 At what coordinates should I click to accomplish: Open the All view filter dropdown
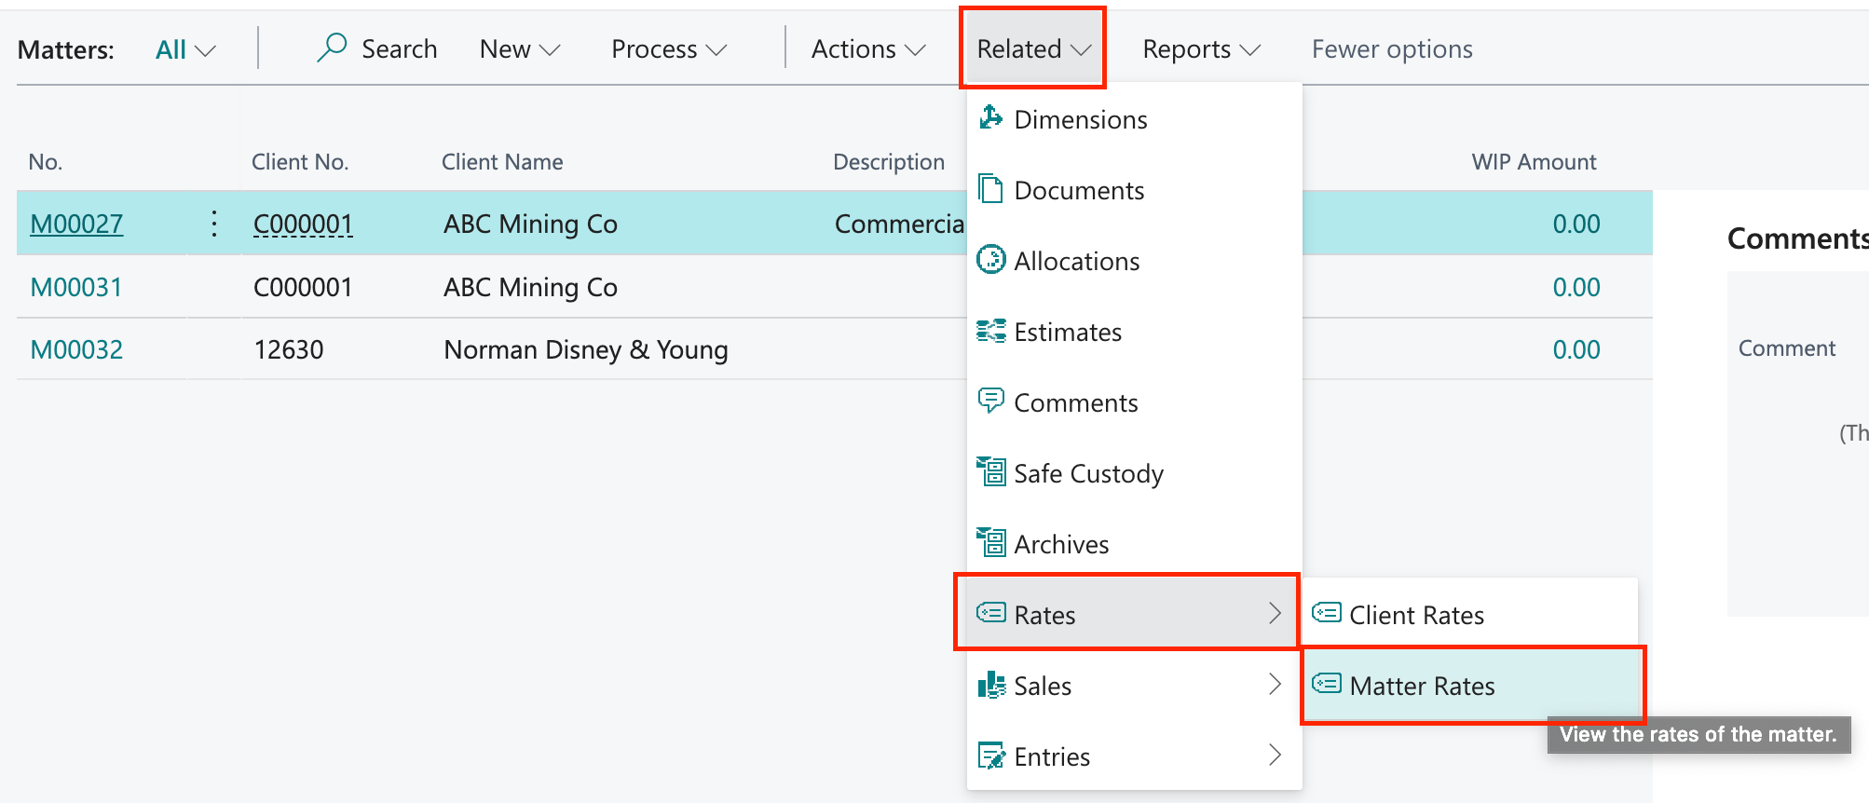click(x=185, y=49)
